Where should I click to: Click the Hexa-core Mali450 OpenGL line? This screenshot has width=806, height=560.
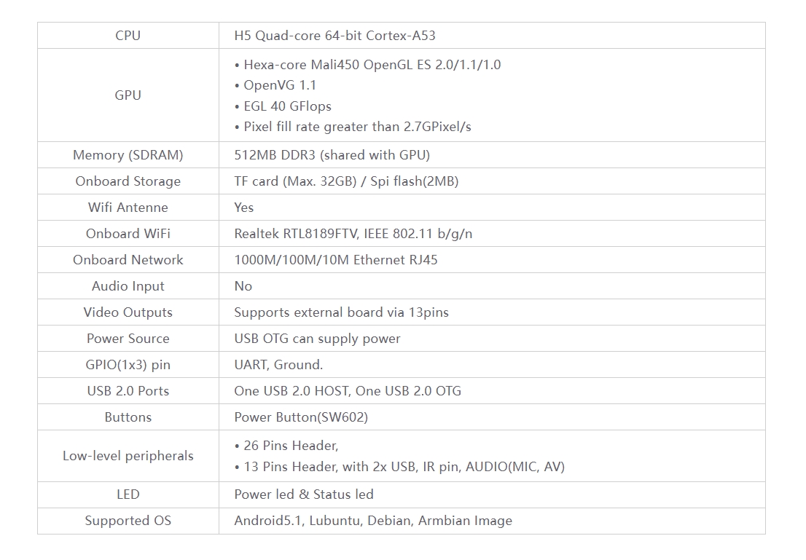(x=367, y=64)
